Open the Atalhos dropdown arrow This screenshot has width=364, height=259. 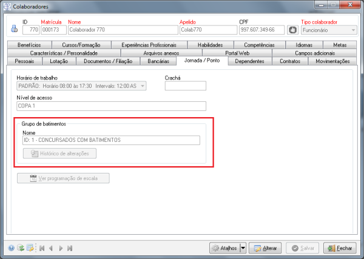(243, 248)
